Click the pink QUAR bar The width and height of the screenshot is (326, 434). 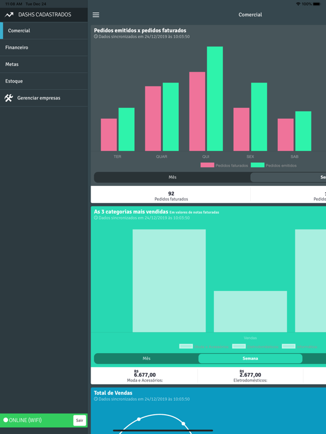(x=153, y=119)
